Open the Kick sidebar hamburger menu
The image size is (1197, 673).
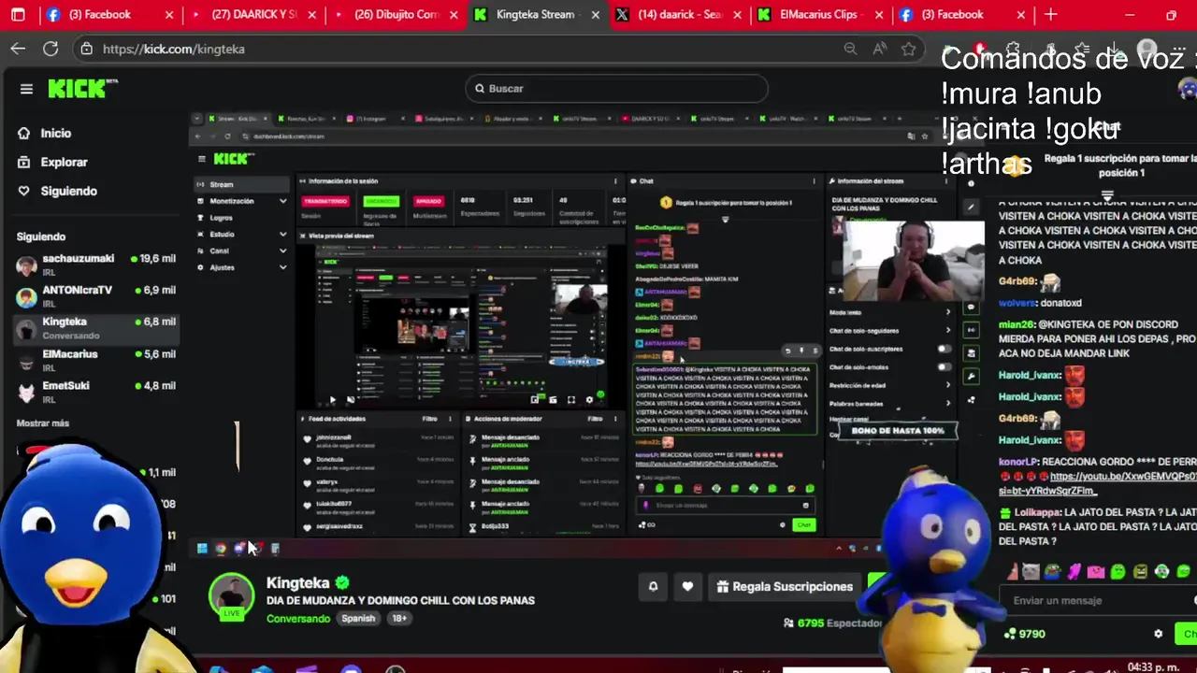(26, 89)
